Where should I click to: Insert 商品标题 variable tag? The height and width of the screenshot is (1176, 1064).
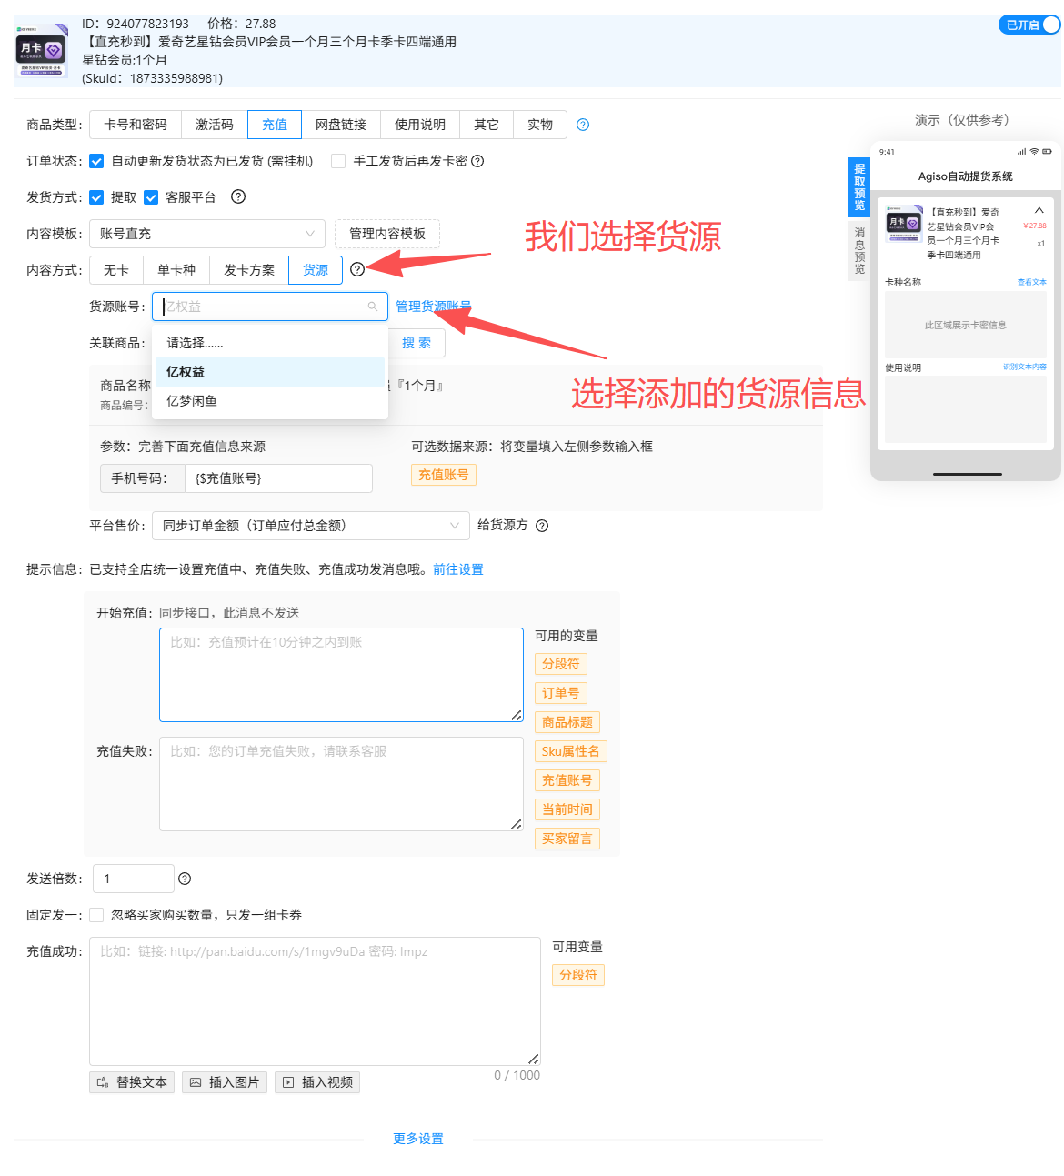click(567, 722)
